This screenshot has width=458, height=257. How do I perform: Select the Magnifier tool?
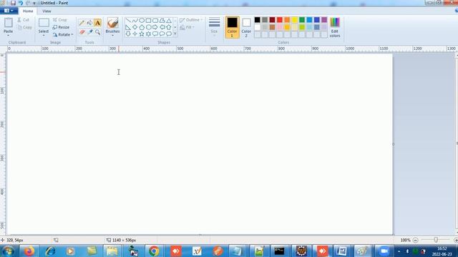[97, 31]
